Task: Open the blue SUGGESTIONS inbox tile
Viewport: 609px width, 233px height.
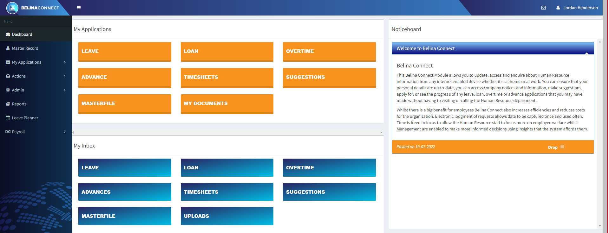Action: pos(329,192)
